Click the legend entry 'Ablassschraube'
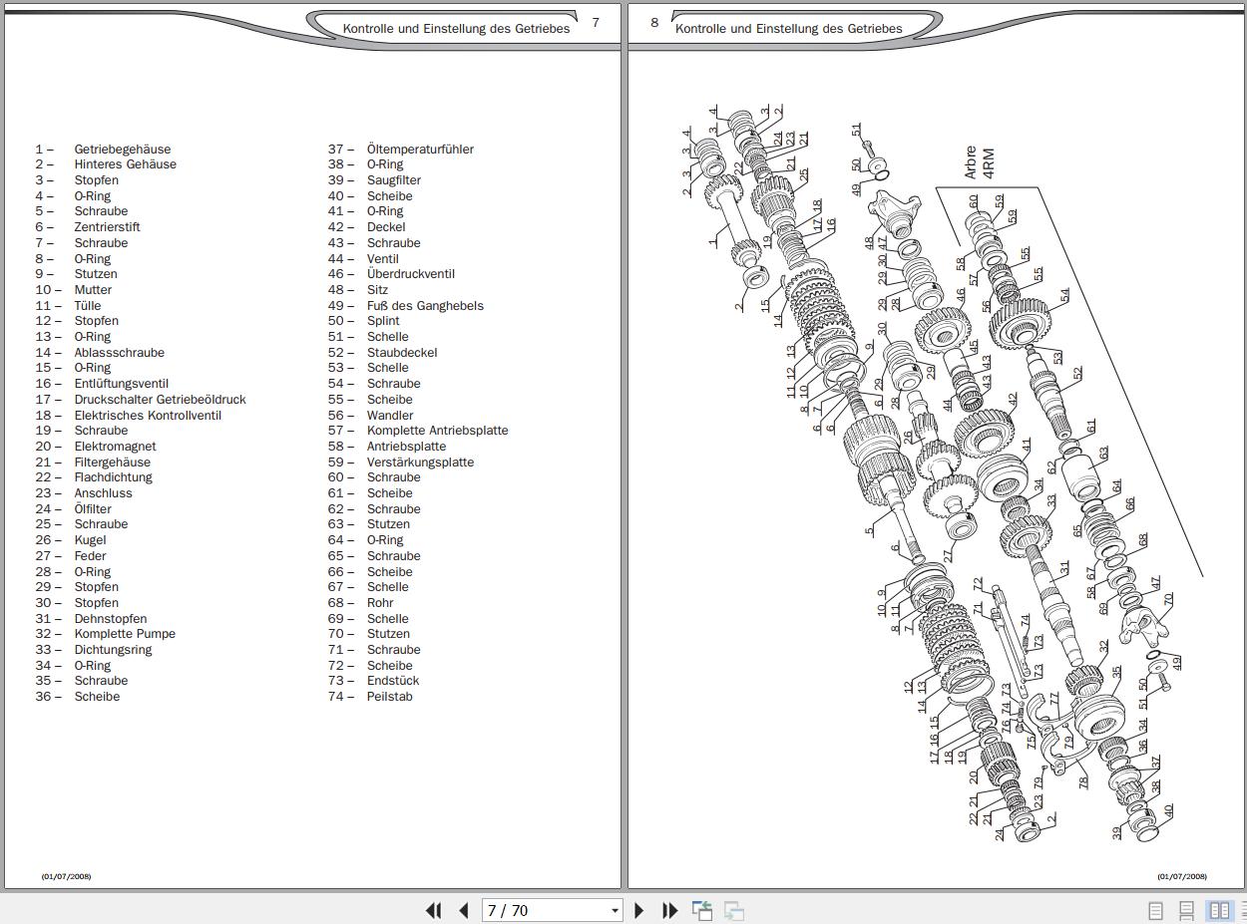This screenshot has height=924, width=1247. (119, 353)
